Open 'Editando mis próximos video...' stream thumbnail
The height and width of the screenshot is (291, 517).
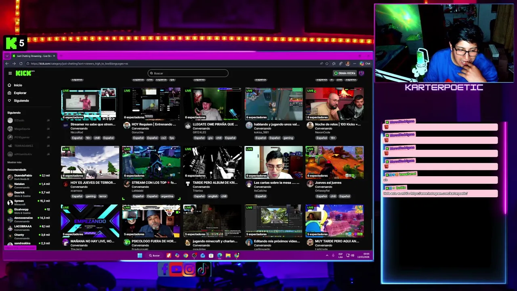(x=273, y=221)
